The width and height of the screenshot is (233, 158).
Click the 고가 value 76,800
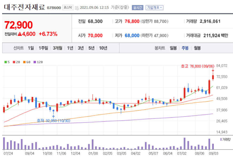132,21
